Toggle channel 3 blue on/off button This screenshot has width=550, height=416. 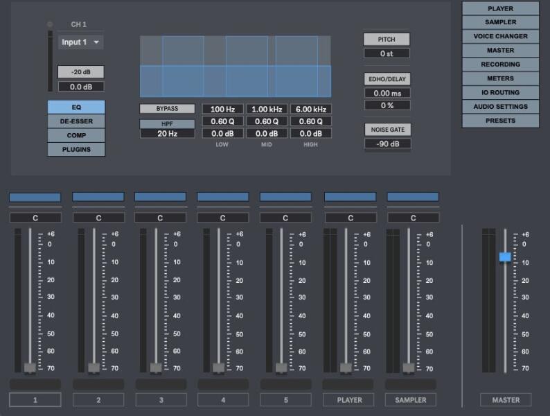(x=160, y=197)
